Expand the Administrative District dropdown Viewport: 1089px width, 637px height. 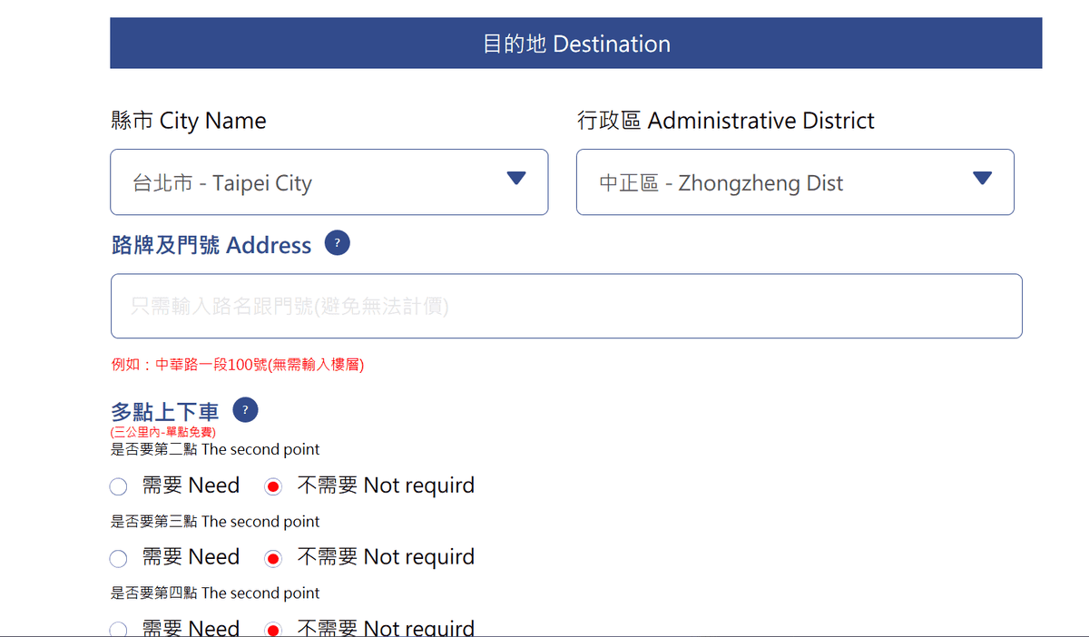[x=794, y=182]
